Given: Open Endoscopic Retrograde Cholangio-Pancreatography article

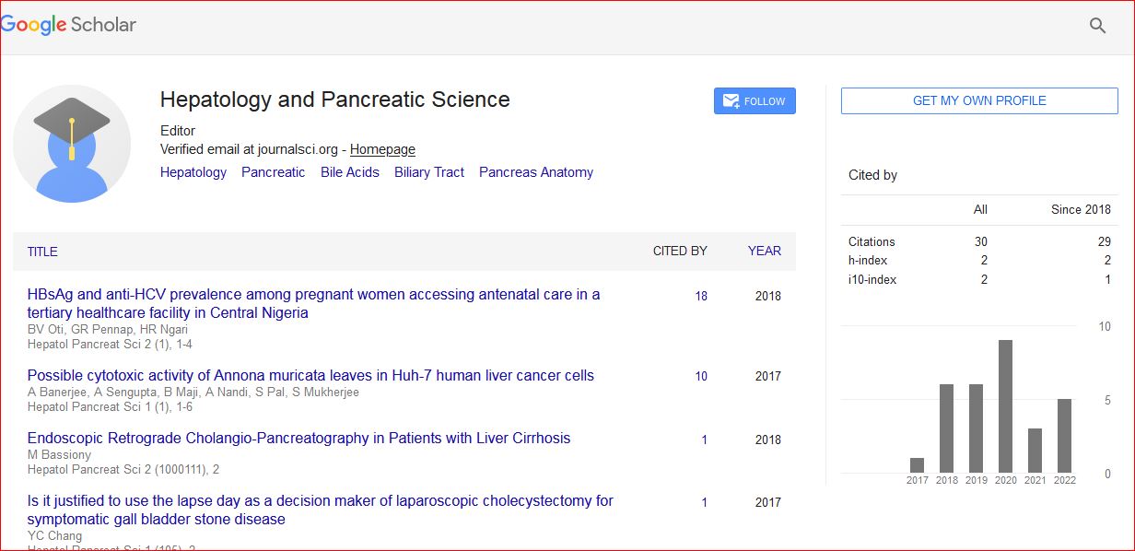Looking at the screenshot, I should pyautogui.click(x=298, y=439).
